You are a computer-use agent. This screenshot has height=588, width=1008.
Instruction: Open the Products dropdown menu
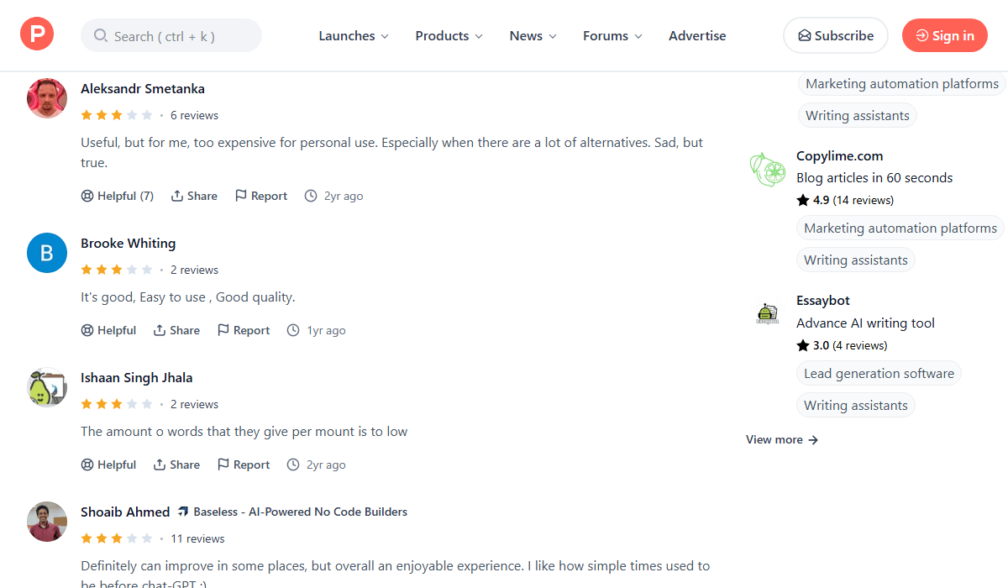tap(449, 36)
